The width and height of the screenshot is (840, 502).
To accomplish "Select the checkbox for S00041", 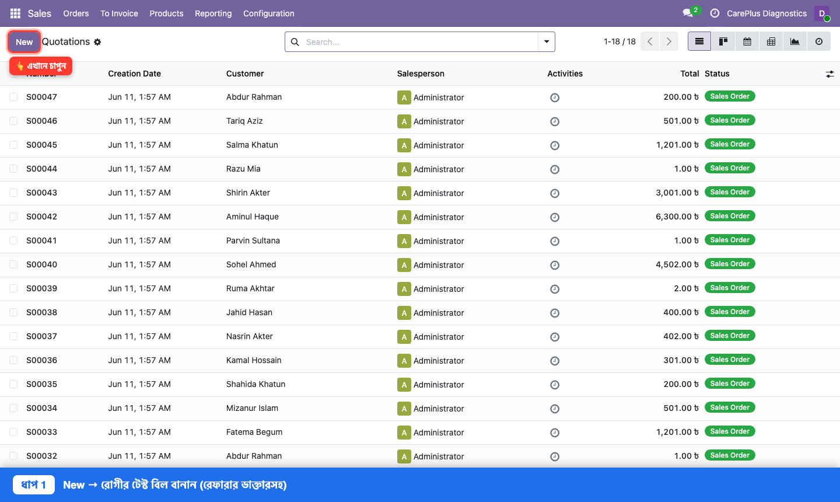I will [x=13, y=240].
